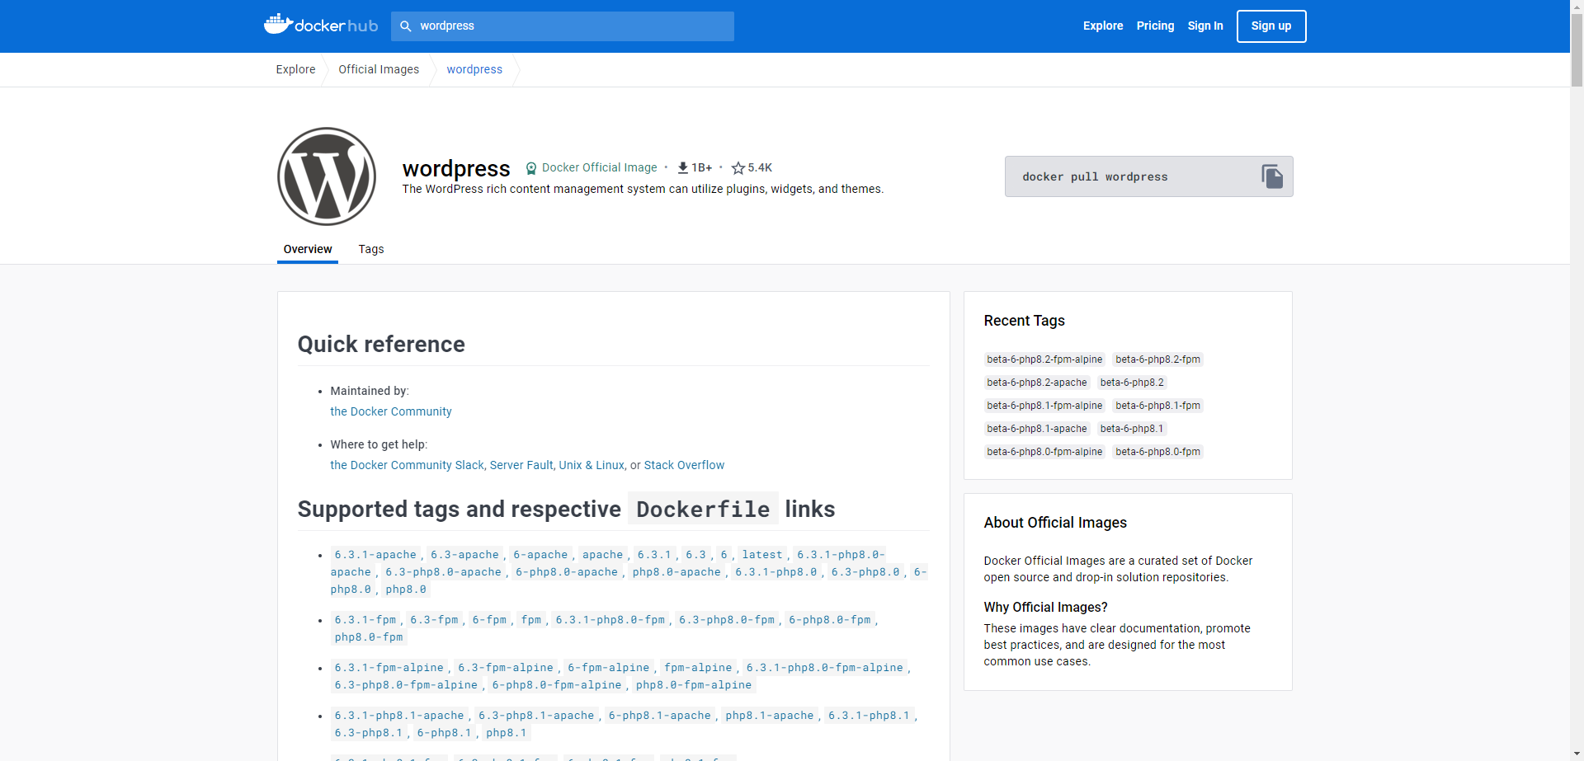Click Sign In in the header
Image resolution: width=1584 pixels, height=761 pixels.
[1205, 26]
